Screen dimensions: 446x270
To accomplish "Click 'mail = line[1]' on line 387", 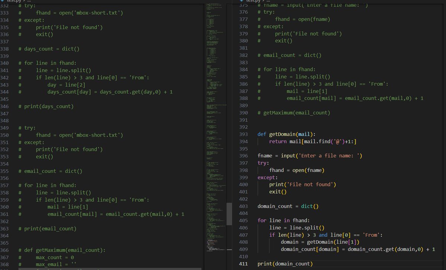I will (x=307, y=91).
